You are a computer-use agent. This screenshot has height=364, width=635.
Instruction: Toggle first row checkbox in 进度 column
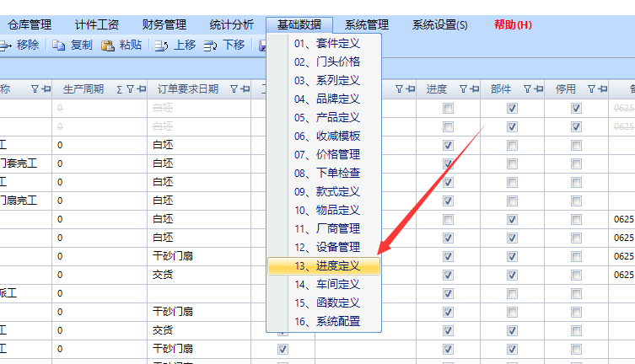(x=448, y=109)
